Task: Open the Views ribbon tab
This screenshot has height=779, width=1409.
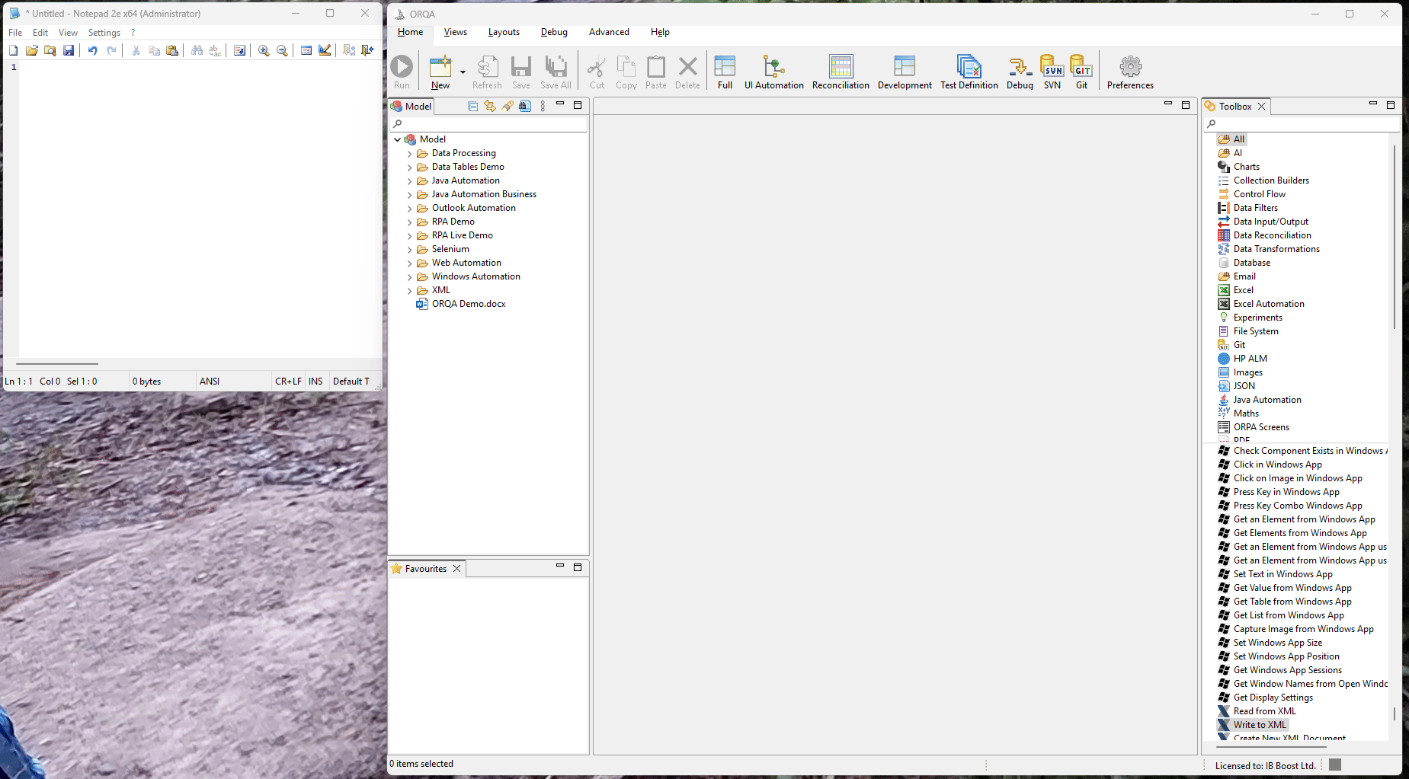Action: pos(456,32)
